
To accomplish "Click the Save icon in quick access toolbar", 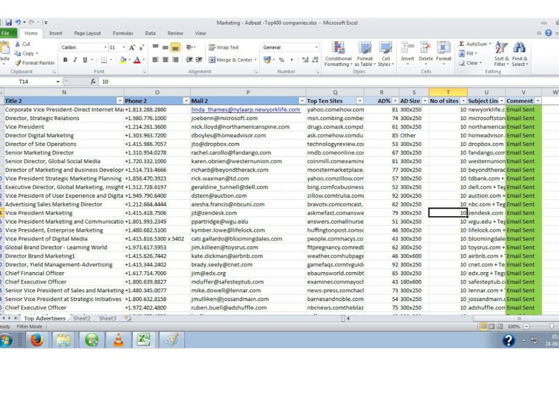I will (8, 22).
